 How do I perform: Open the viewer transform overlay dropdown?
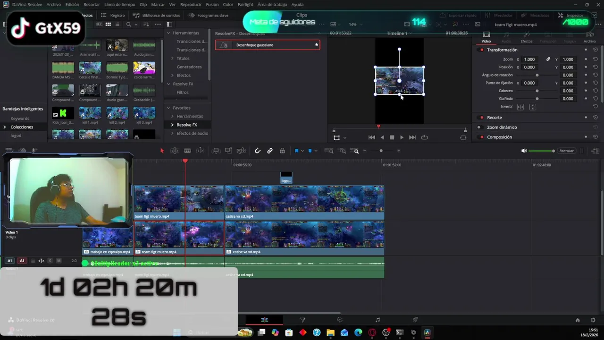[345, 138]
